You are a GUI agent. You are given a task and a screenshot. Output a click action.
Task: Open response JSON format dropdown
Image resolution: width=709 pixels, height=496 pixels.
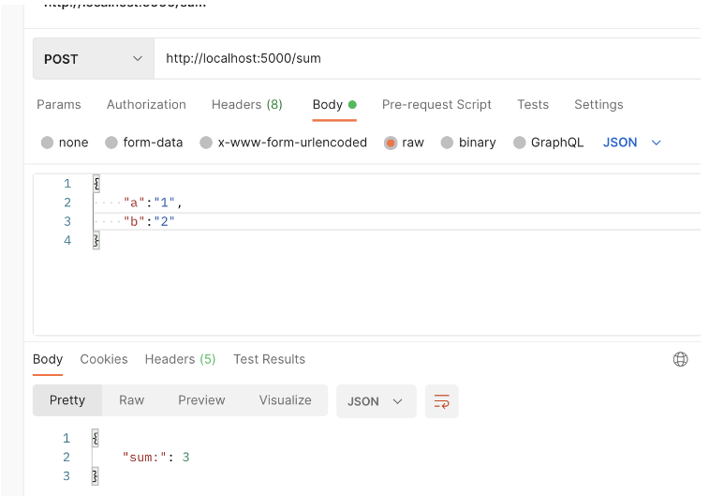tap(377, 401)
